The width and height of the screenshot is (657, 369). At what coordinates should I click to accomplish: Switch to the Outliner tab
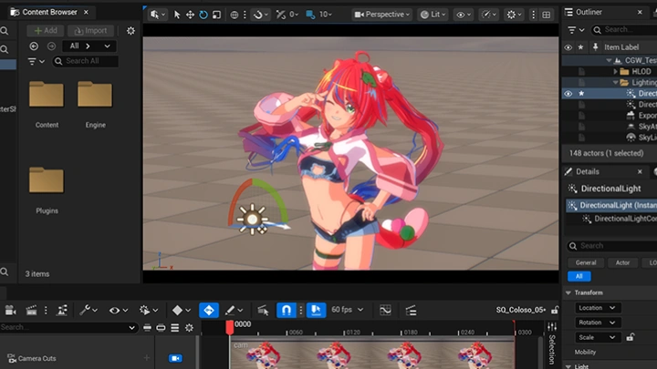pyautogui.click(x=589, y=12)
